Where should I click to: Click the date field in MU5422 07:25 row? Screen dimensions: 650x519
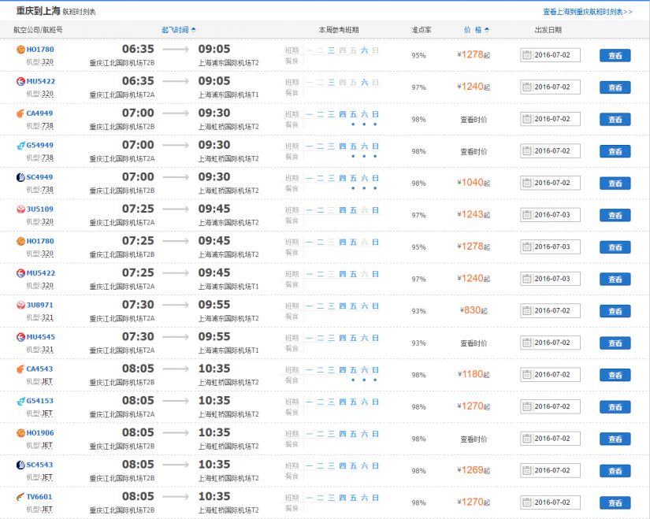[x=550, y=279]
